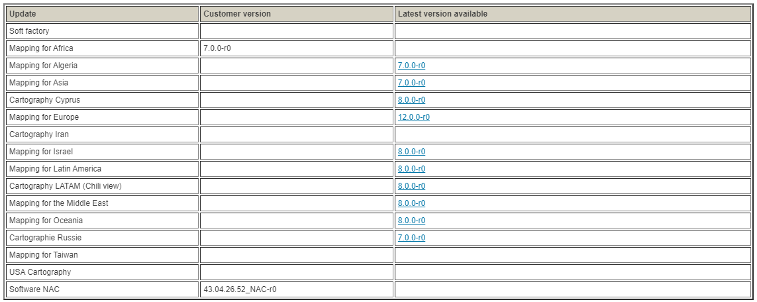This screenshot has width=757, height=302.
Task: Click the 'Update' column header
Action: click(103, 14)
